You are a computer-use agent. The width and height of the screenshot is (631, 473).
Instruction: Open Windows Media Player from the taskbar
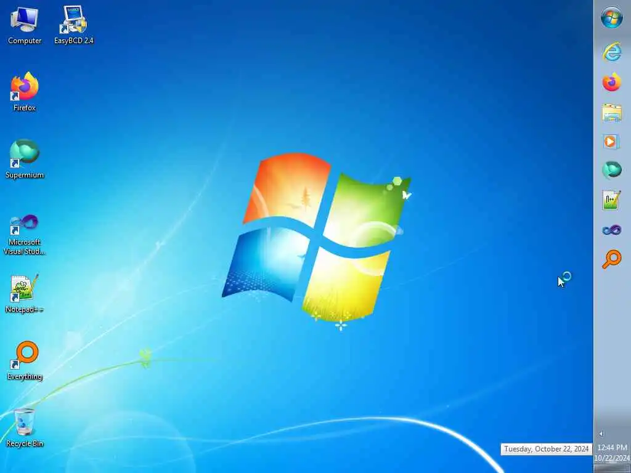pyautogui.click(x=611, y=142)
